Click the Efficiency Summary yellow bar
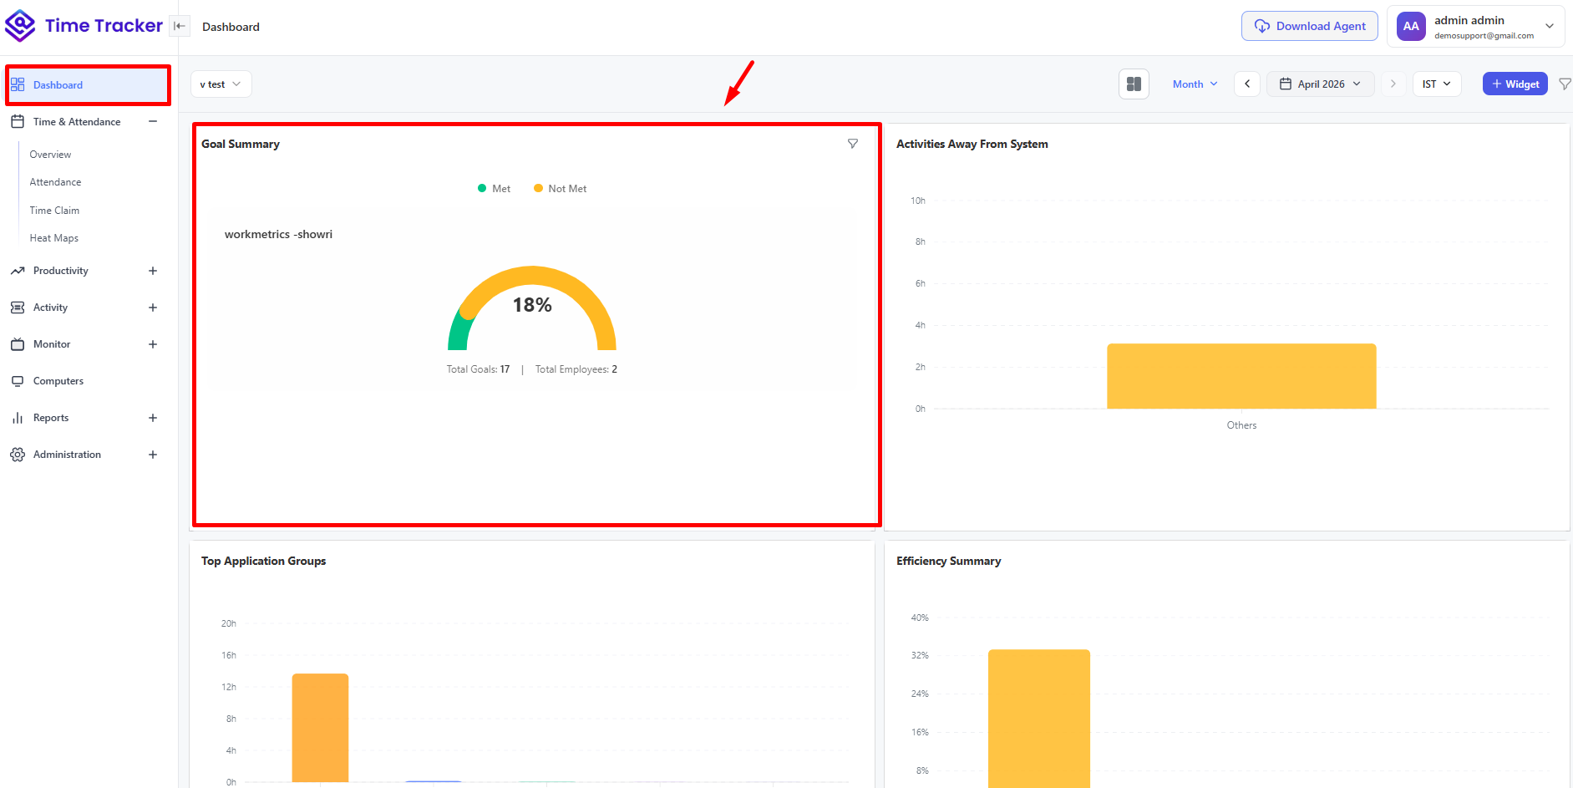Screen dimensions: 1573x788 click(x=1039, y=719)
